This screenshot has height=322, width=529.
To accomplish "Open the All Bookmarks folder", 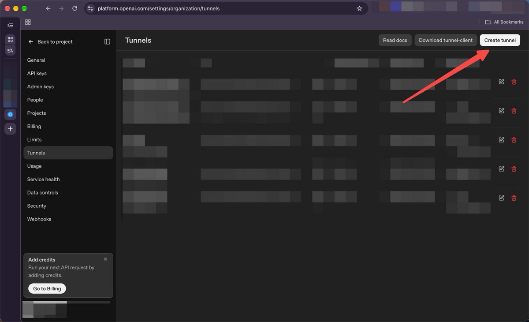I will coord(504,22).
